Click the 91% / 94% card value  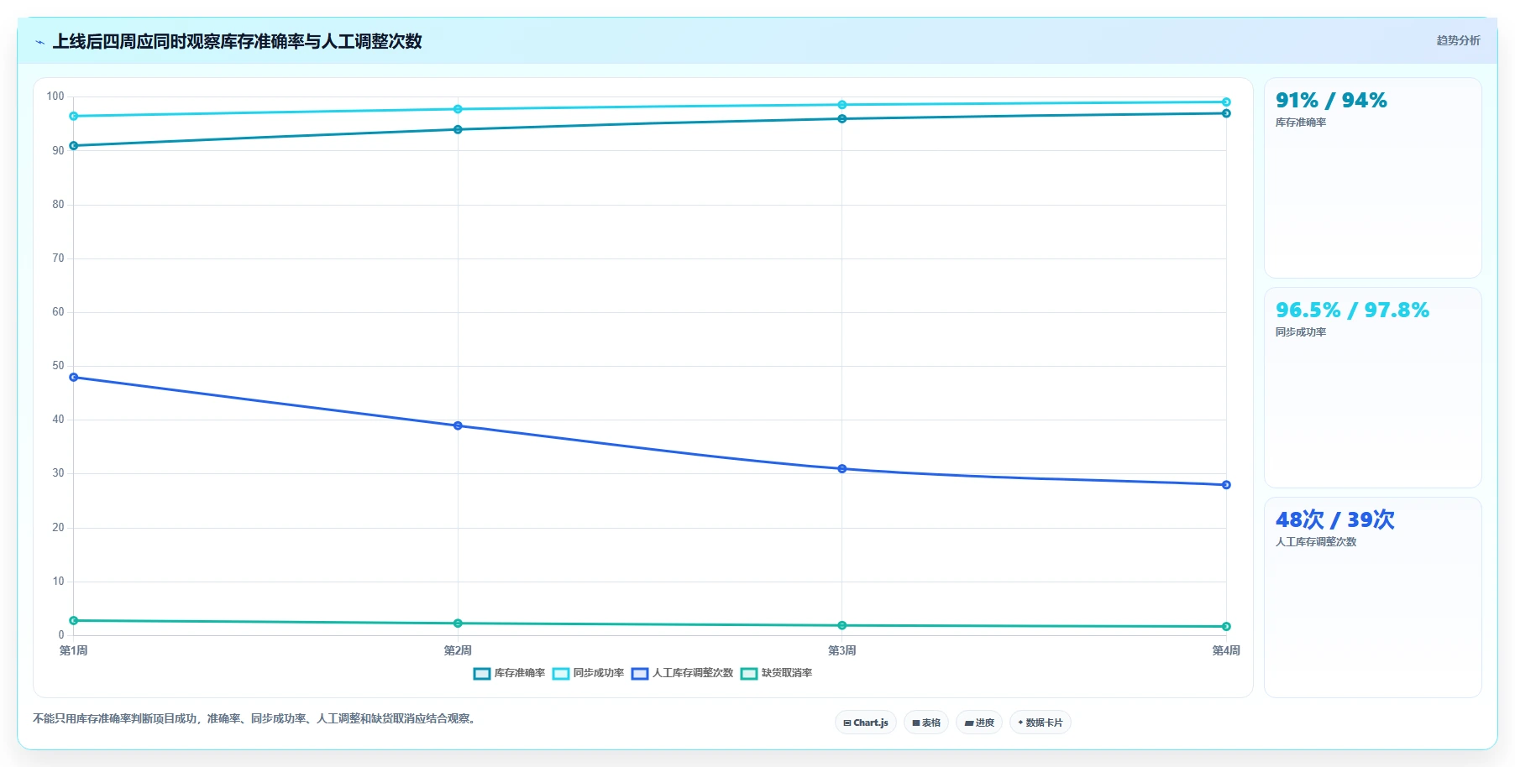(x=1331, y=101)
